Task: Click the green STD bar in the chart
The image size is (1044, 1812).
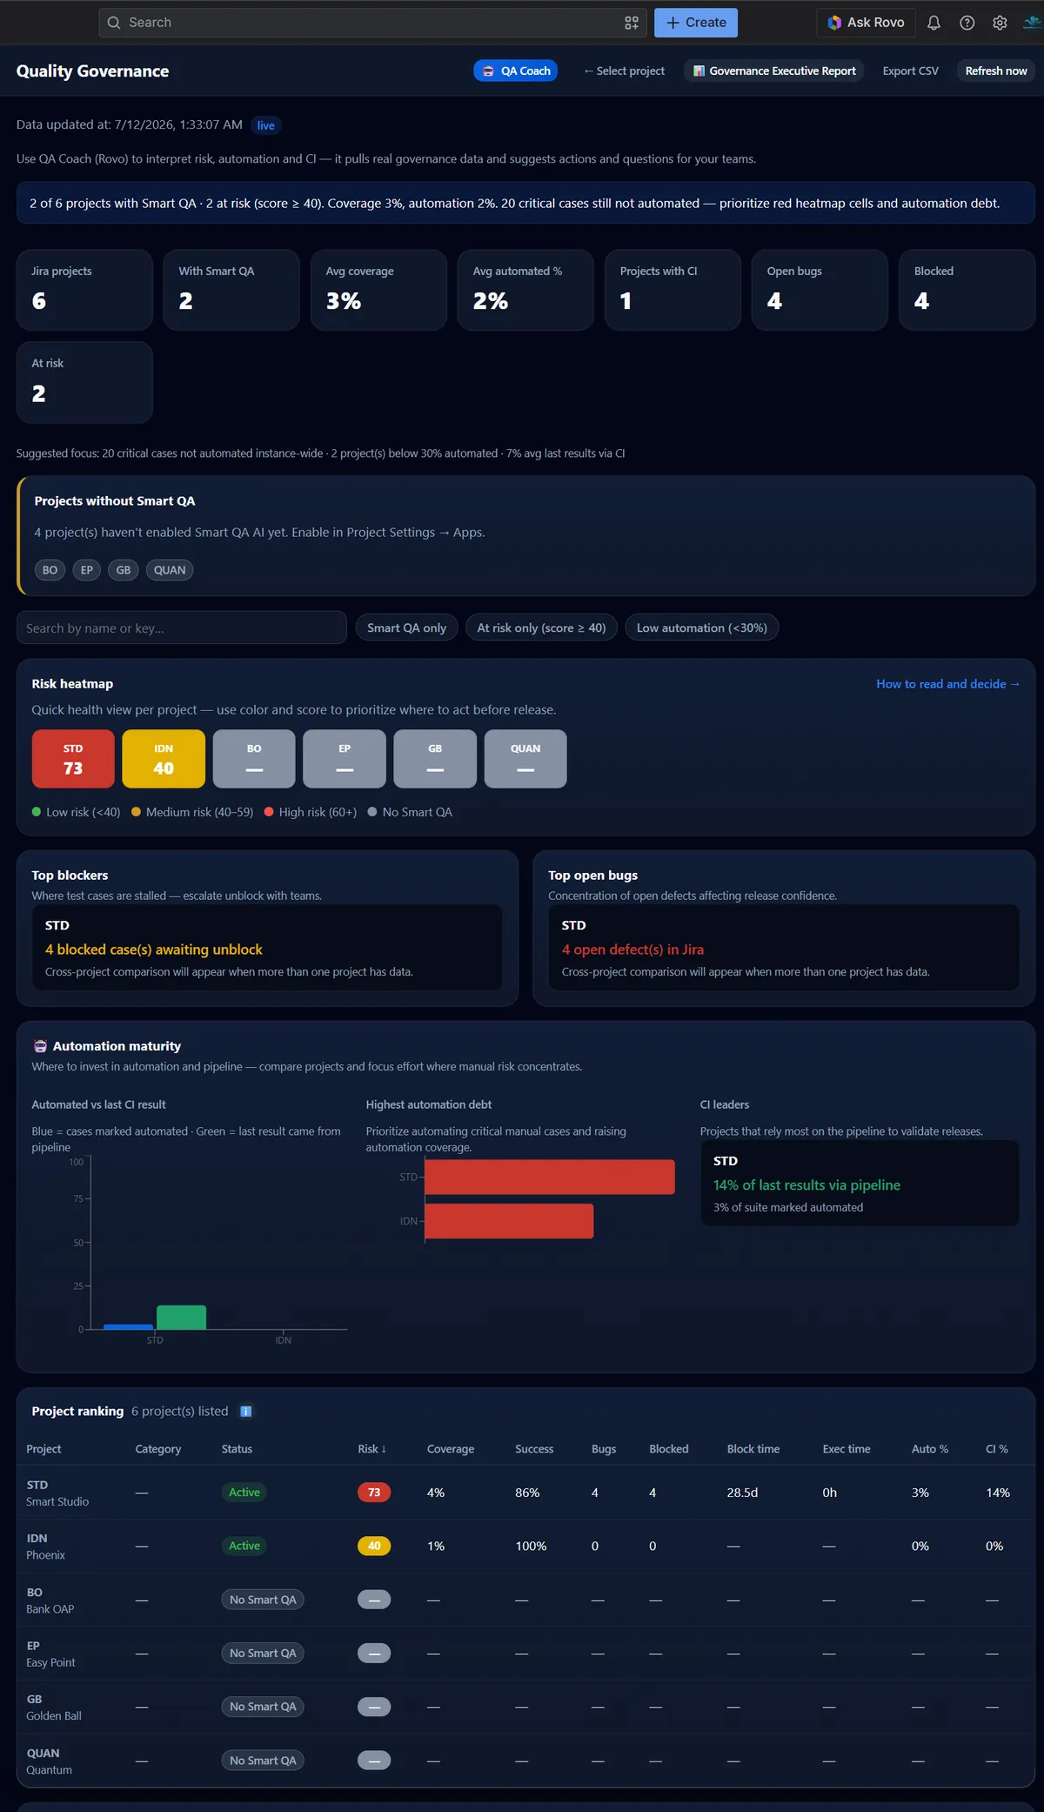Action: point(181,1317)
